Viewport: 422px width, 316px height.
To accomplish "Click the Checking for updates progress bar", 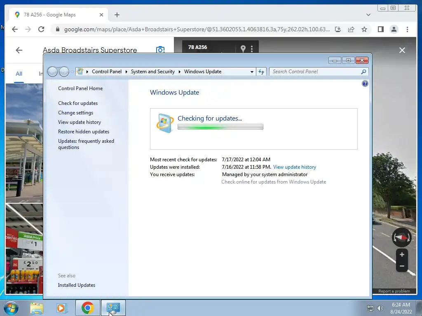I will [220, 127].
